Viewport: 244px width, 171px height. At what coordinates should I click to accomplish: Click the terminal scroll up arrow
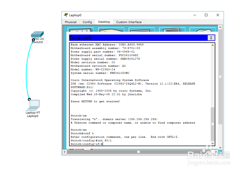click(x=212, y=45)
